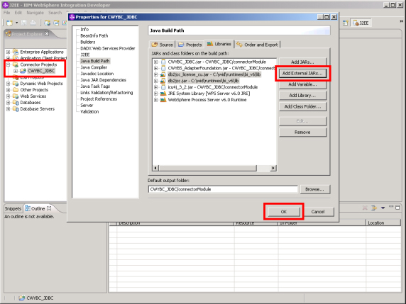Image resolution: width=406 pixels, height=304 pixels.
Task: Click the default output folder field
Action: pyautogui.click(x=223, y=189)
